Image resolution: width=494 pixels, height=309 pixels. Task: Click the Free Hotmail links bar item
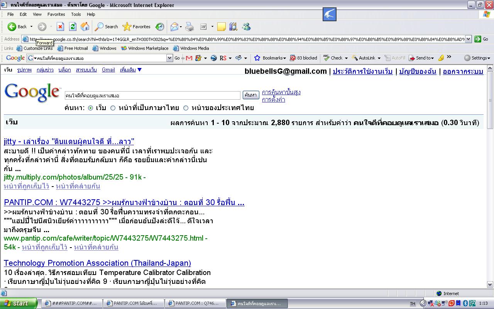pos(73,48)
